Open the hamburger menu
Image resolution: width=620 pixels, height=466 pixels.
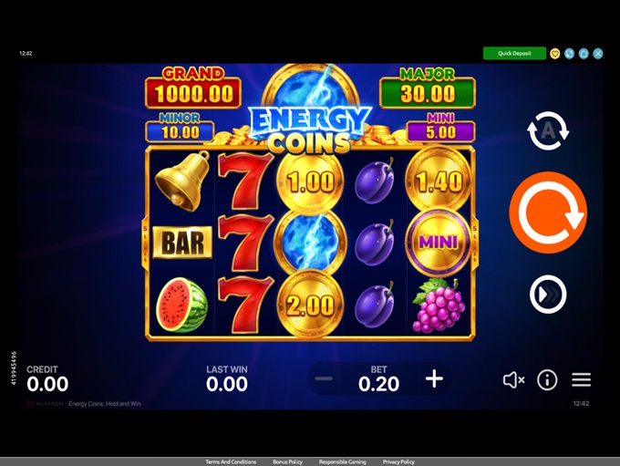(581, 379)
